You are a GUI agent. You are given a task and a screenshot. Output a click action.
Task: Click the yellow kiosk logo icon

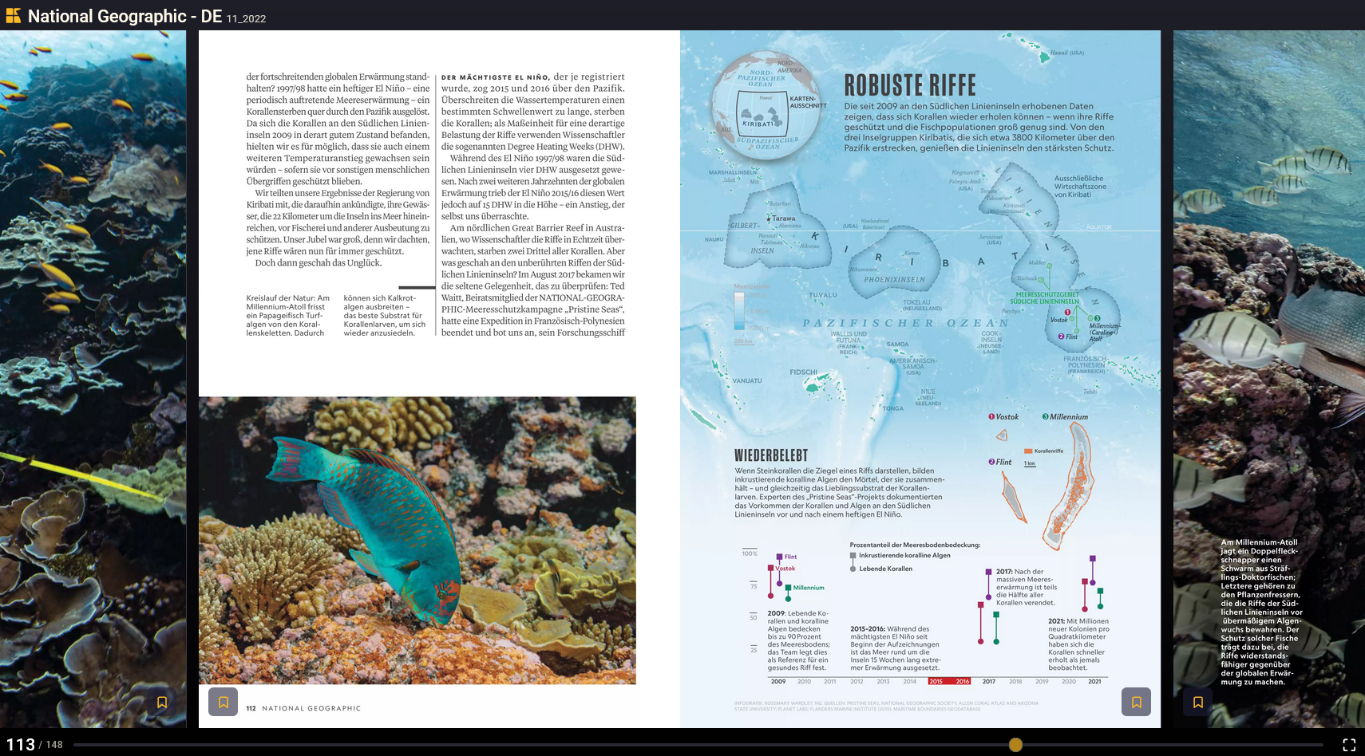[13, 15]
